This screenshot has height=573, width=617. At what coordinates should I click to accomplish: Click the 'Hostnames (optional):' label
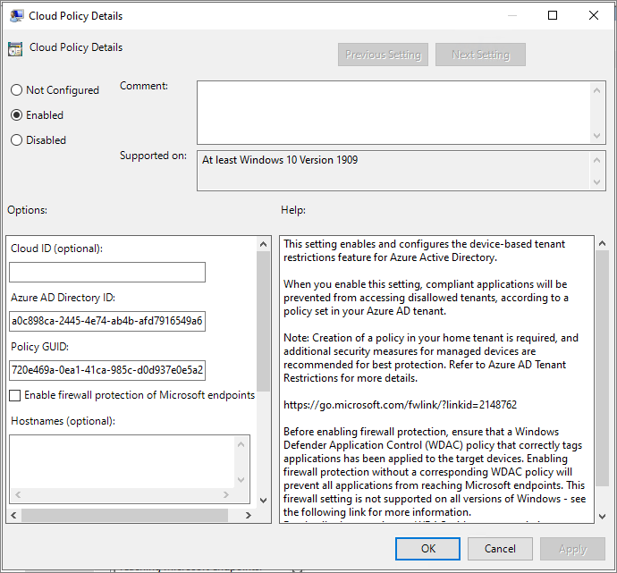pyautogui.click(x=63, y=421)
